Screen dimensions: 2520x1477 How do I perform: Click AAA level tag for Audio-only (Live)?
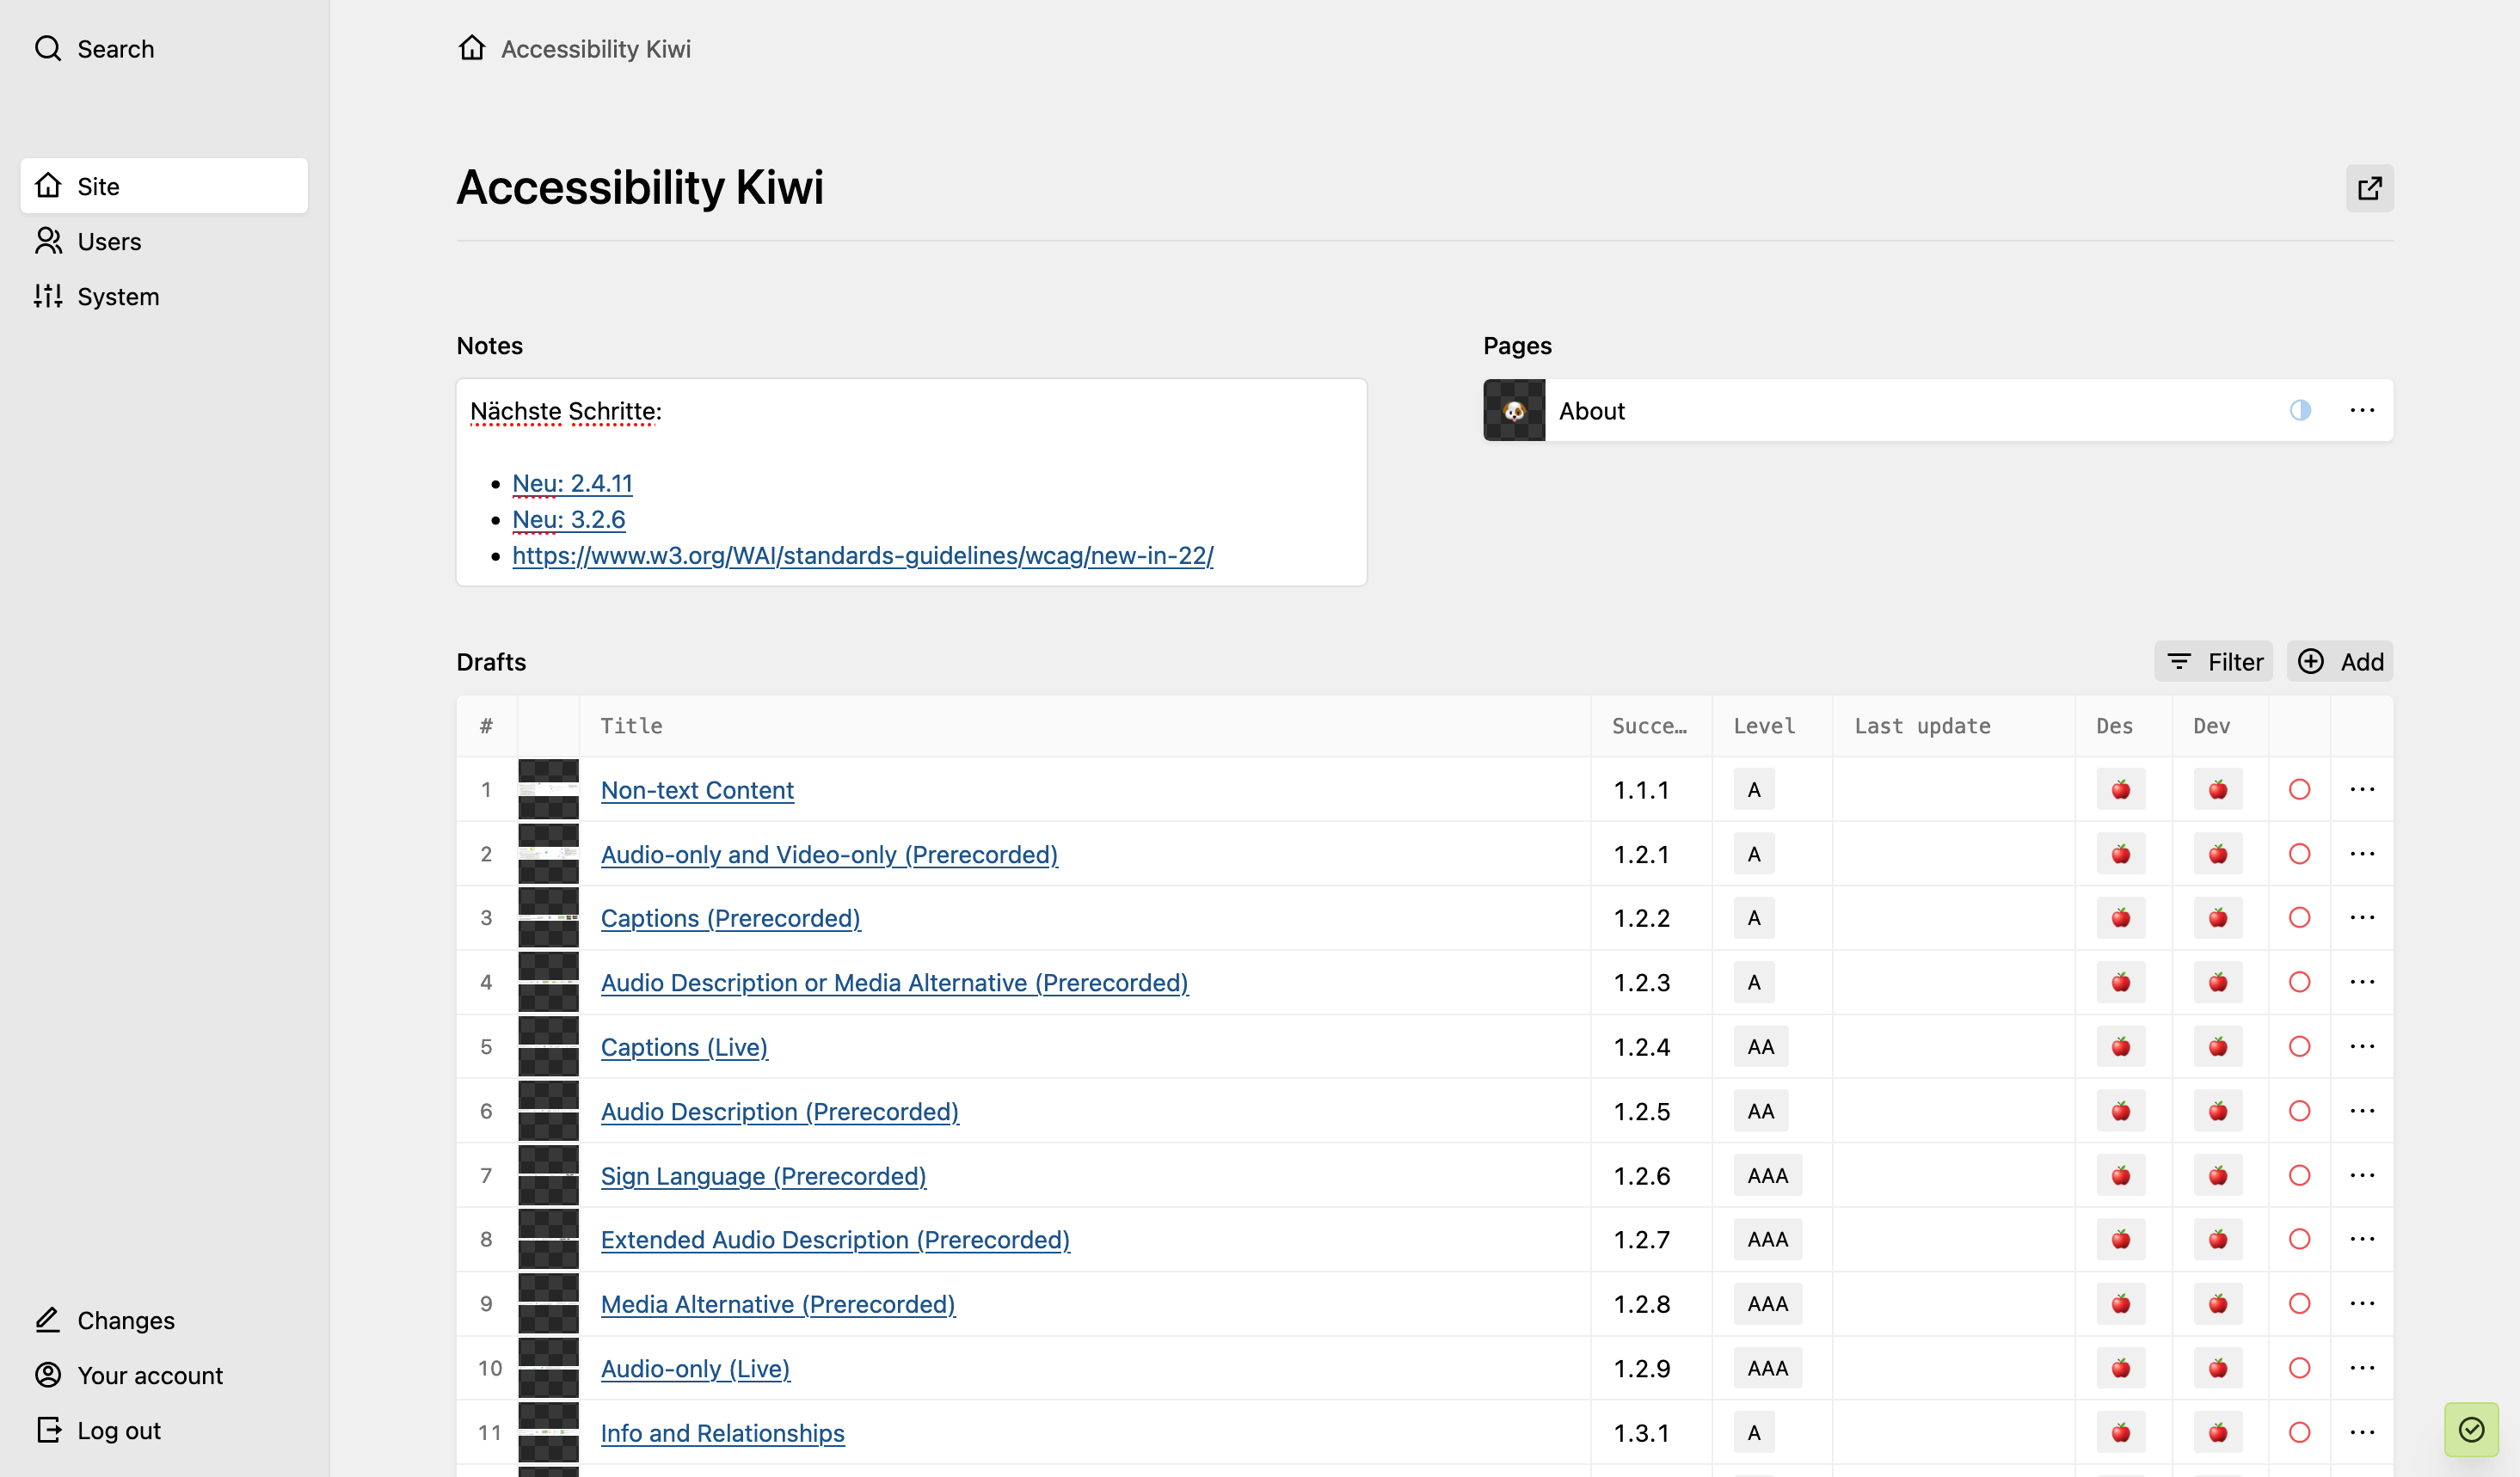(x=1767, y=1368)
